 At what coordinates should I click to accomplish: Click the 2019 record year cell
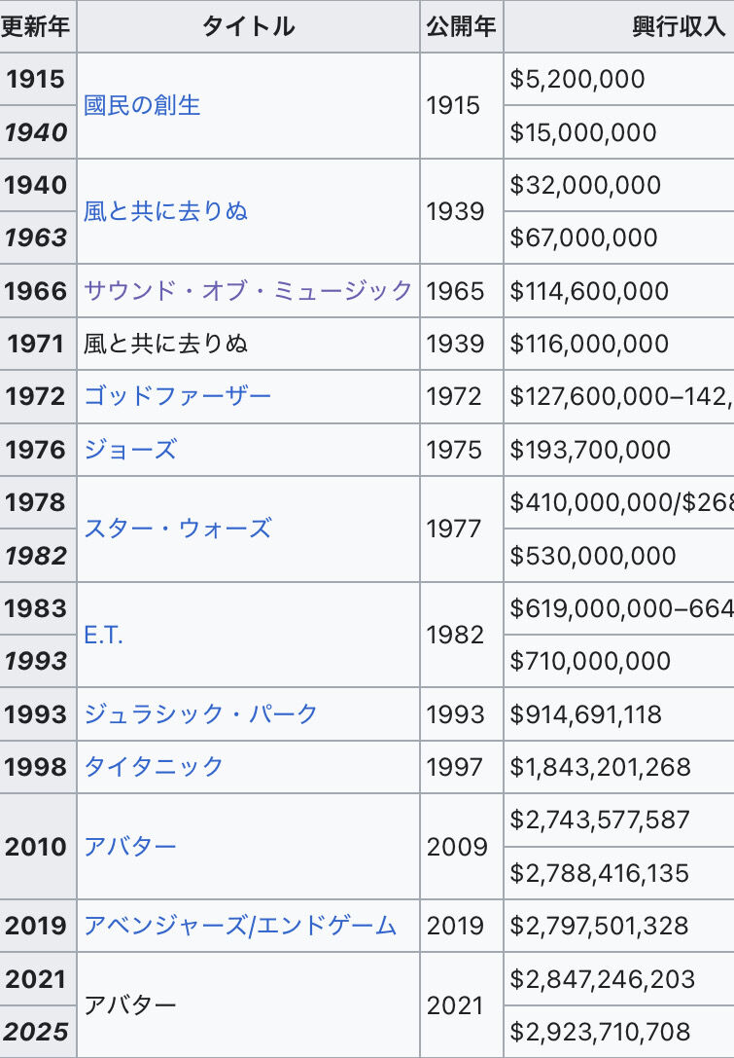38,926
